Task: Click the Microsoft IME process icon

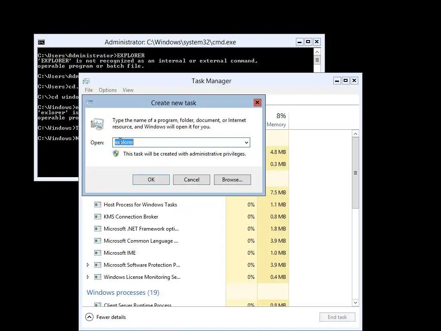Action: tap(98, 253)
